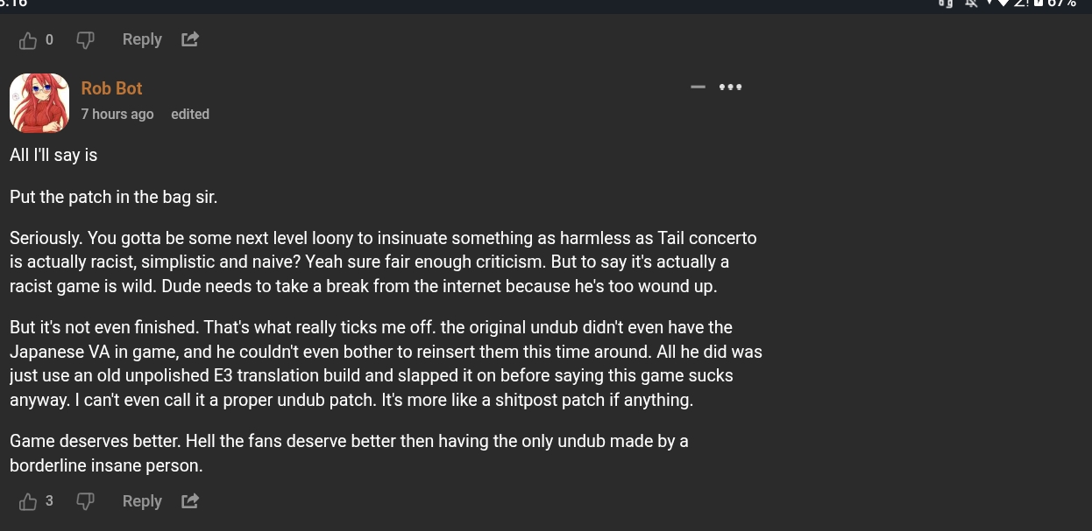1092x531 pixels.
Task: Tap the battery icon in the status bar
Action: 1036,3
